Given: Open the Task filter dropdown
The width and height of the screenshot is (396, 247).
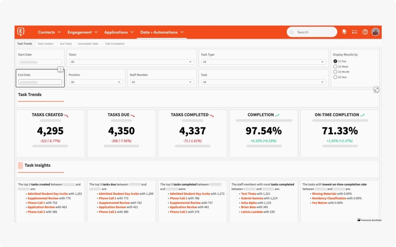Looking at the screenshot, I should coord(263,82).
